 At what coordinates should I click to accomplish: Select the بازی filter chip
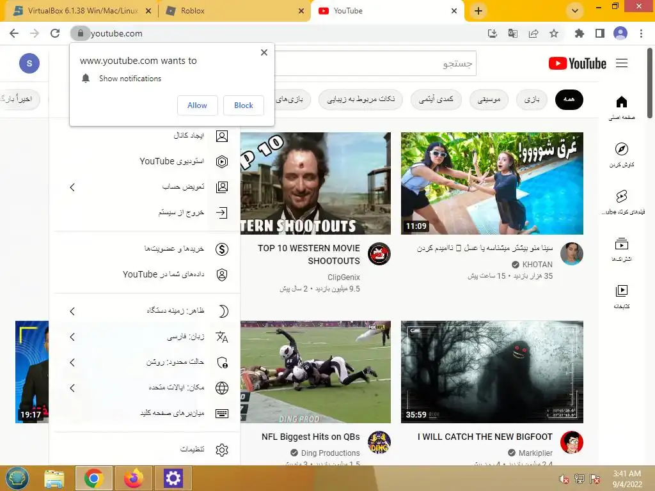click(x=532, y=99)
